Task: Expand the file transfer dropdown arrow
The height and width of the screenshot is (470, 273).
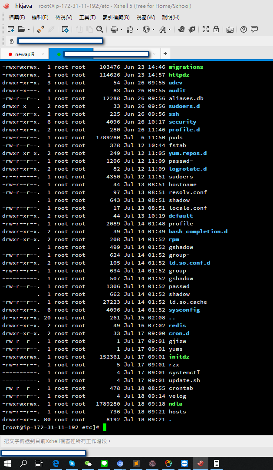Action: click(x=137, y=30)
